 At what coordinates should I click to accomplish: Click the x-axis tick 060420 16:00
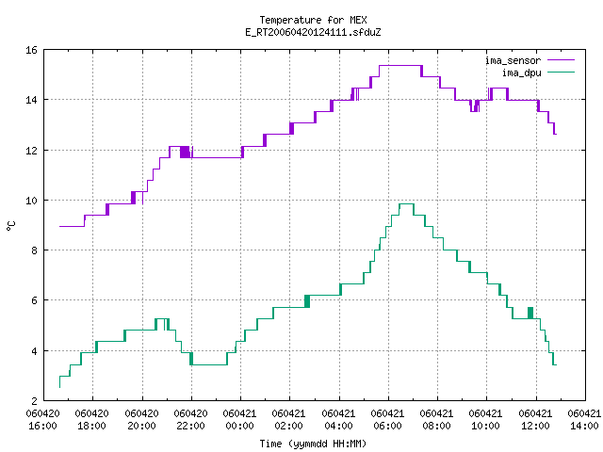coord(43,420)
